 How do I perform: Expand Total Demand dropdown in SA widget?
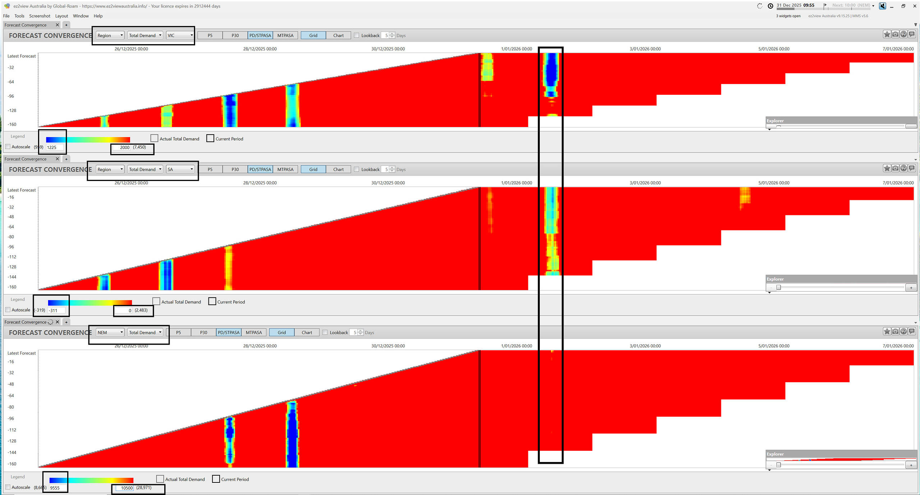point(145,169)
